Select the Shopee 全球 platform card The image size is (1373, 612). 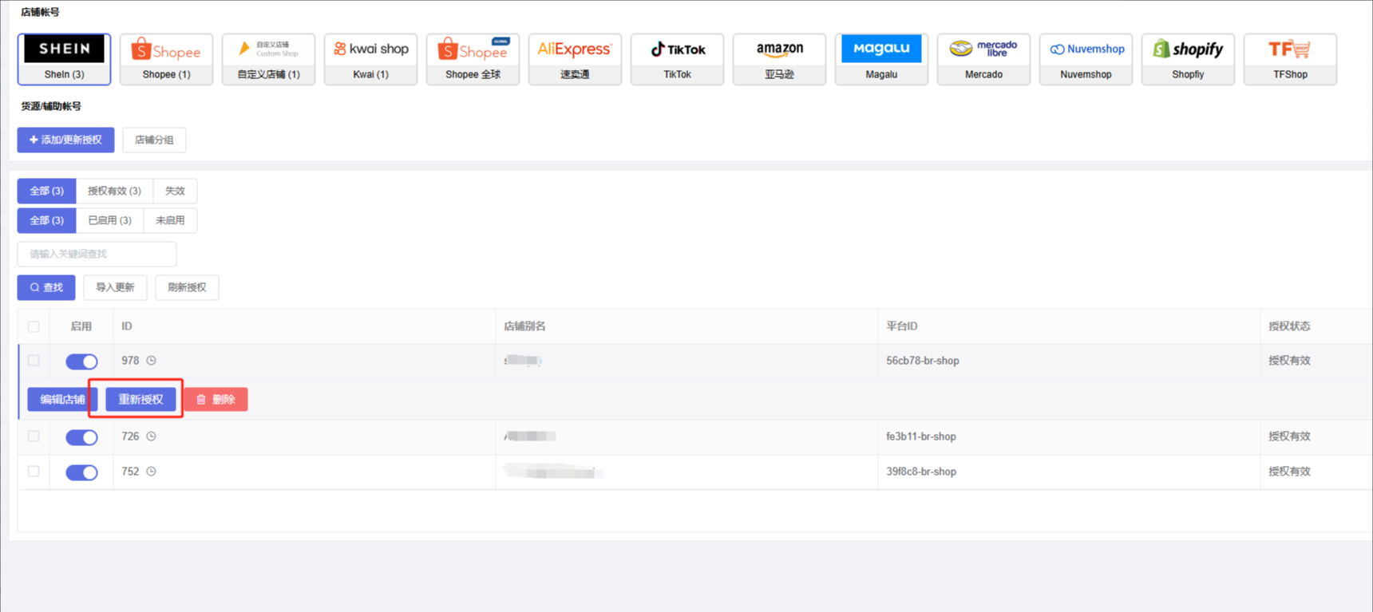pos(473,59)
